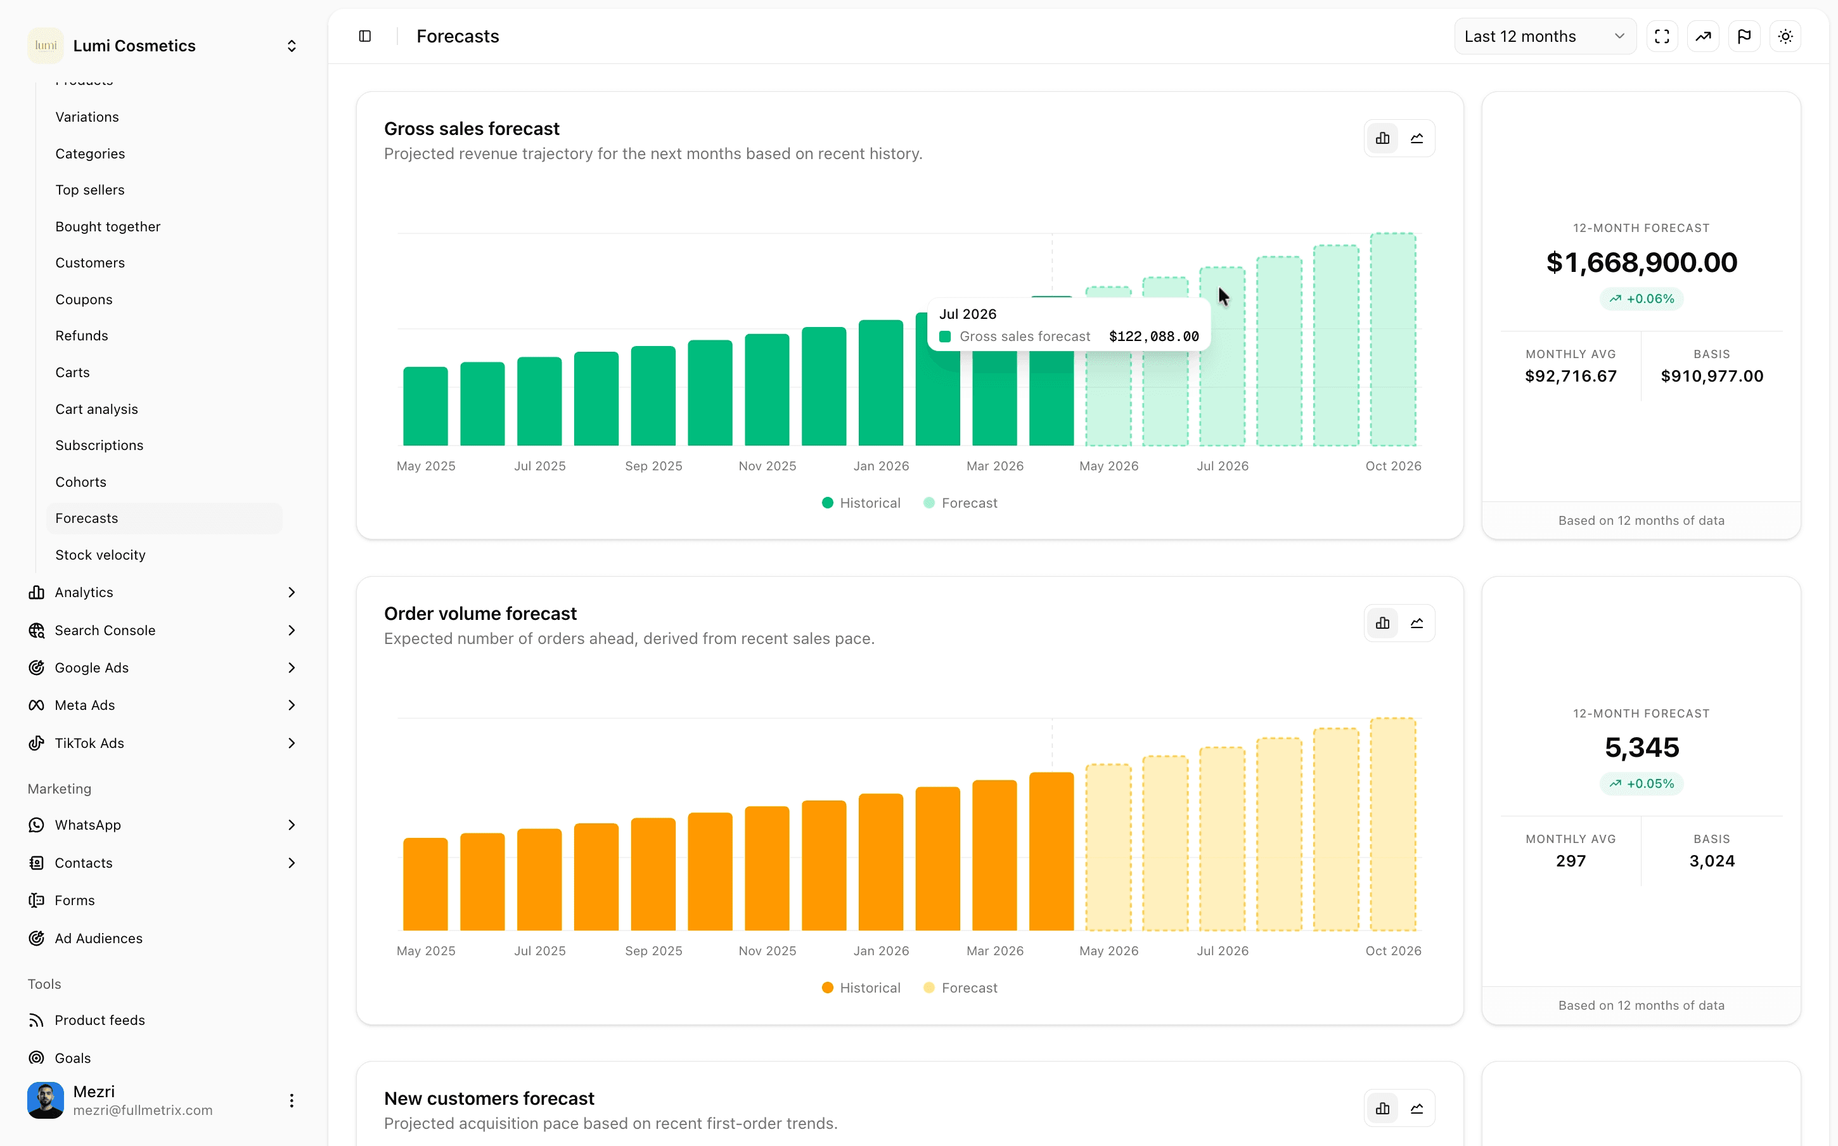The image size is (1838, 1146).
Task: Open Goals via target icon
Action: click(36, 1058)
